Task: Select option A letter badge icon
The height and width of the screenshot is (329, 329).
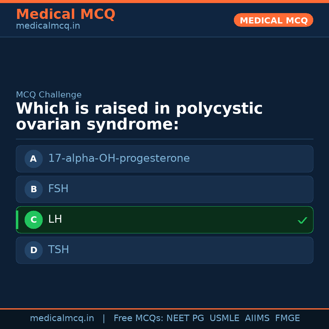Action: point(34,159)
